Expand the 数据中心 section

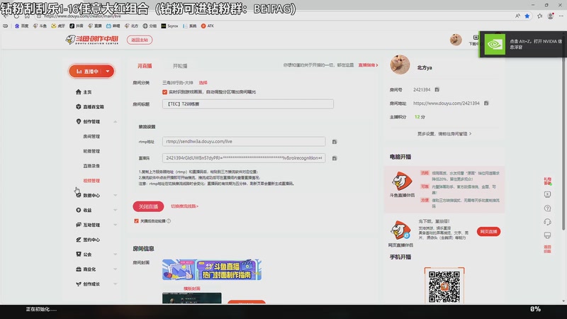[x=115, y=196]
